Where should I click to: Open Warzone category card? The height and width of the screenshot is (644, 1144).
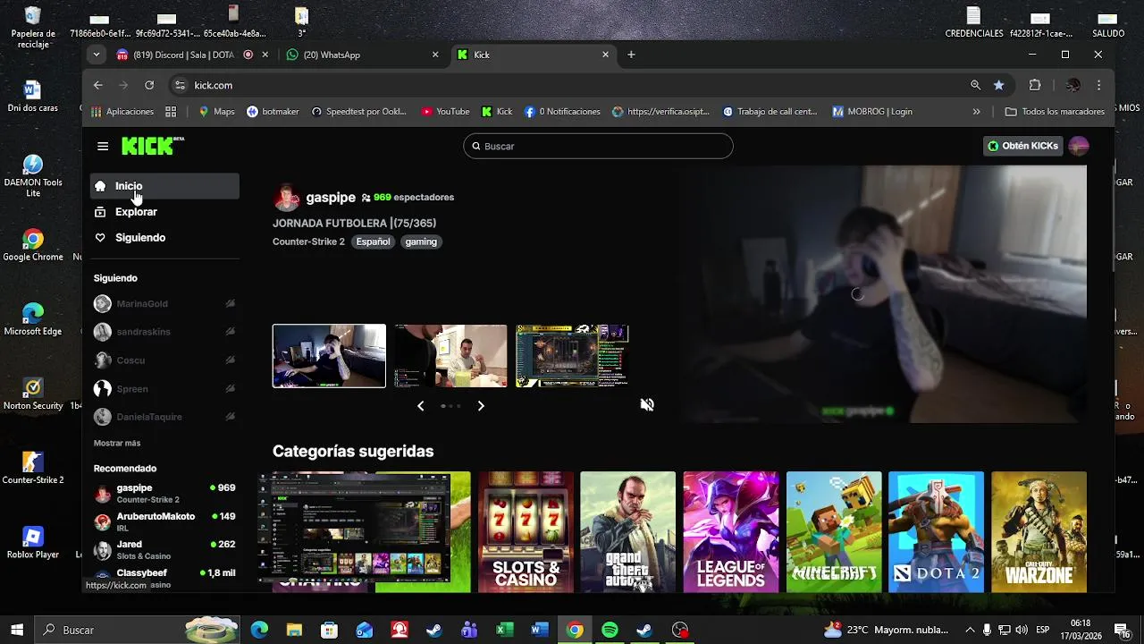click(1039, 532)
